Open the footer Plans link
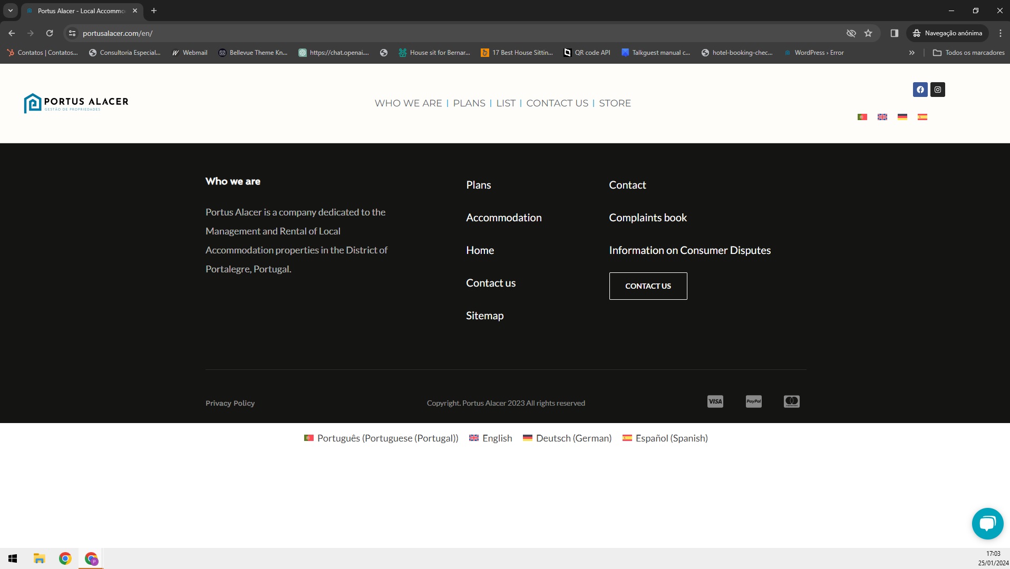Screen dimensions: 1010x569 pyautogui.click(x=478, y=185)
